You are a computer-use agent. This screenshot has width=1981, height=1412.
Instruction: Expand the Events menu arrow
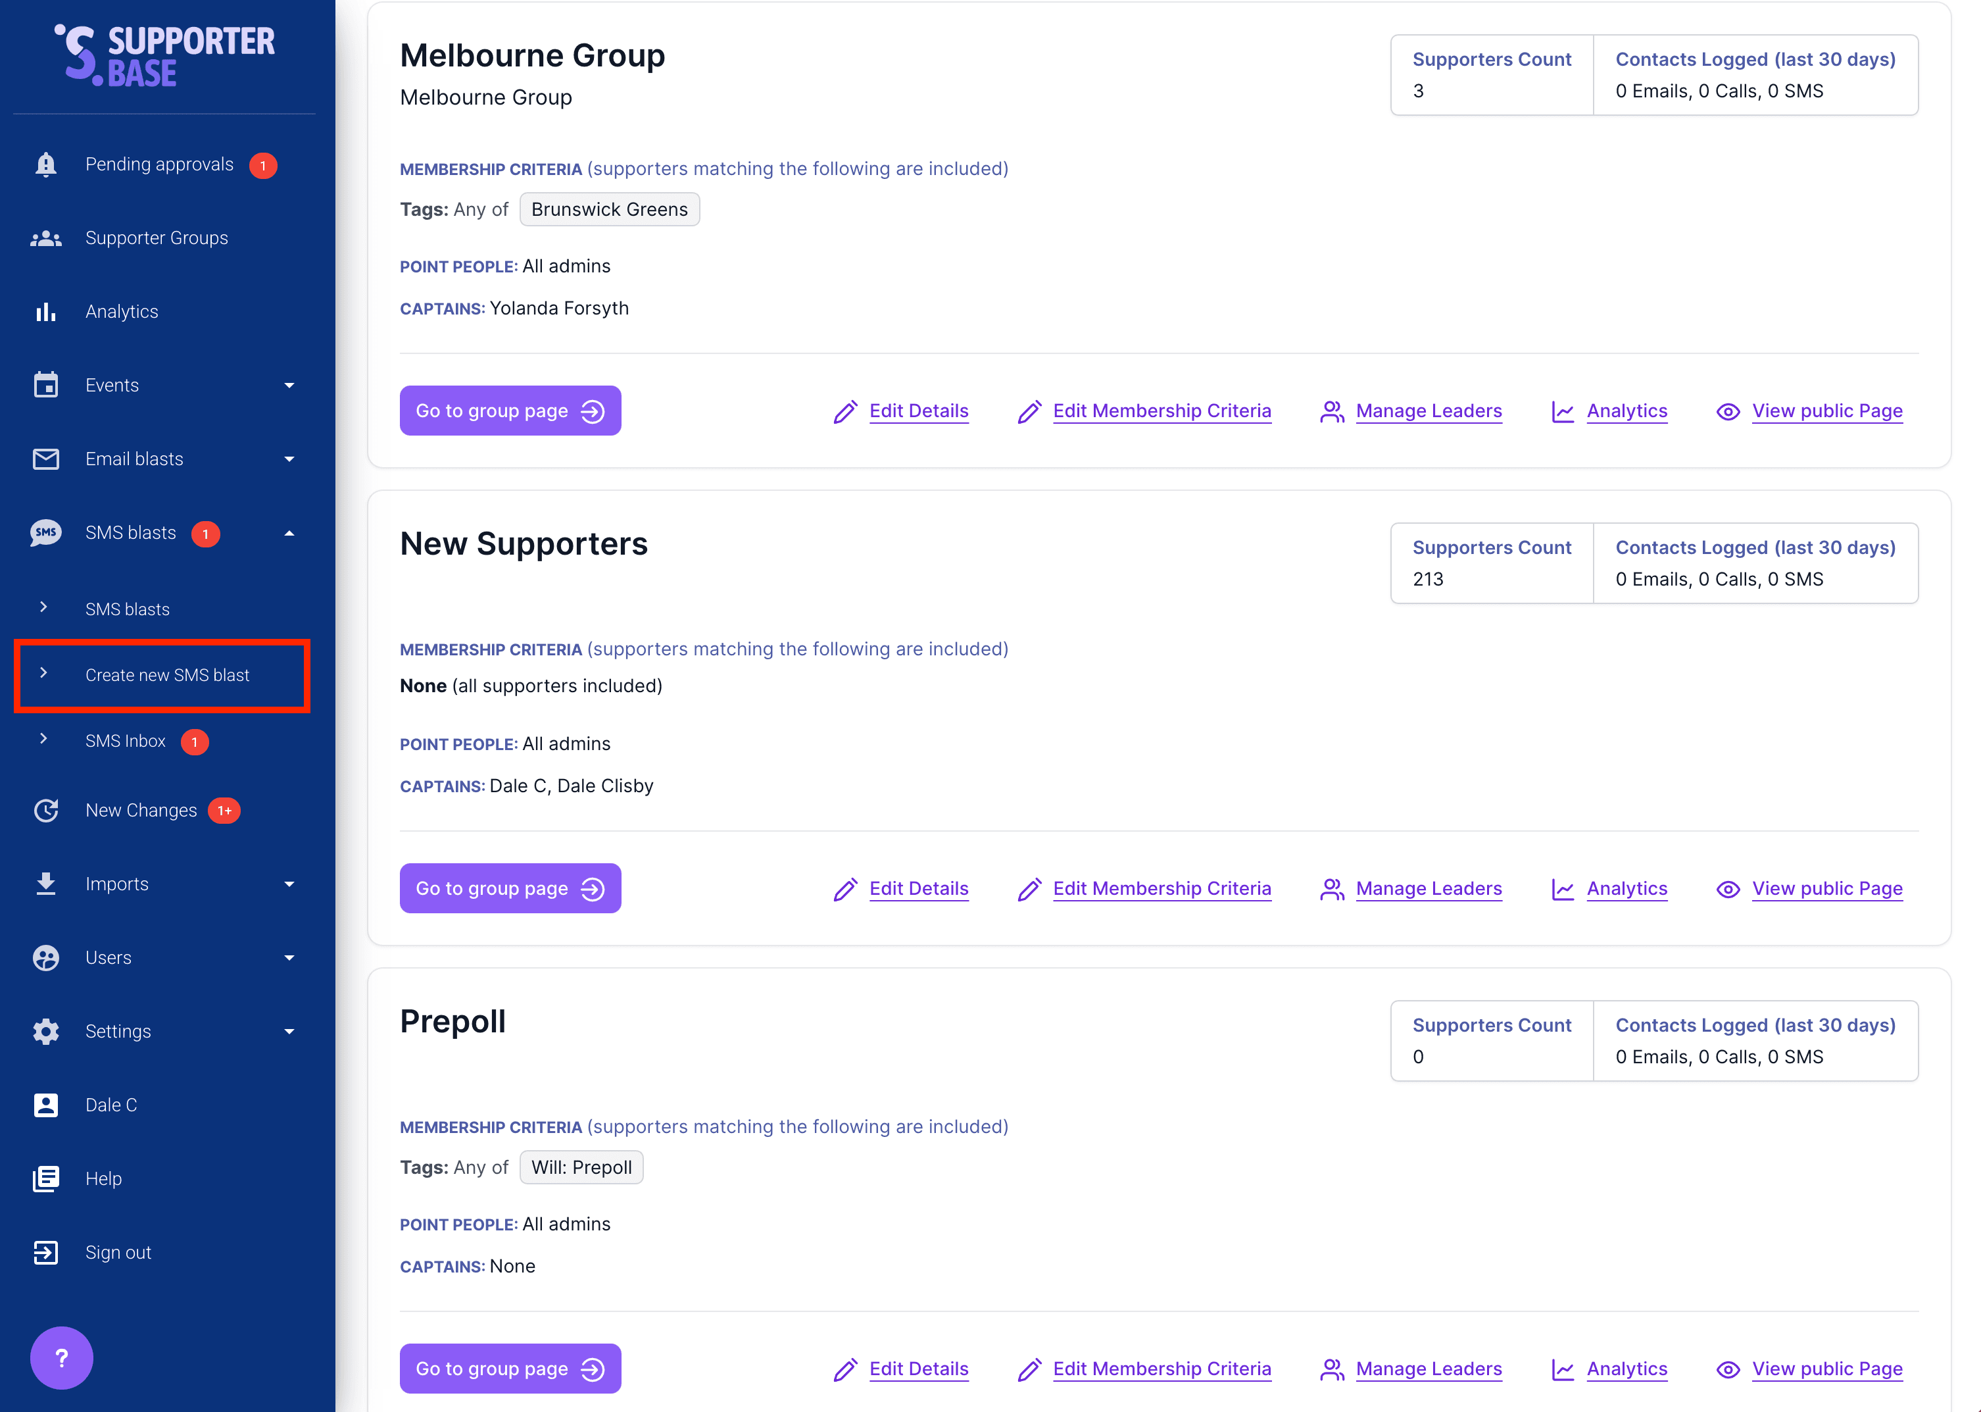click(289, 385)
